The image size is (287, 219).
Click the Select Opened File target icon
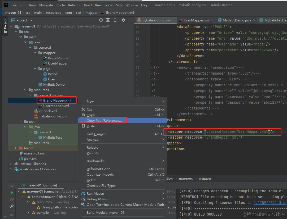click(x=101, y=20)
